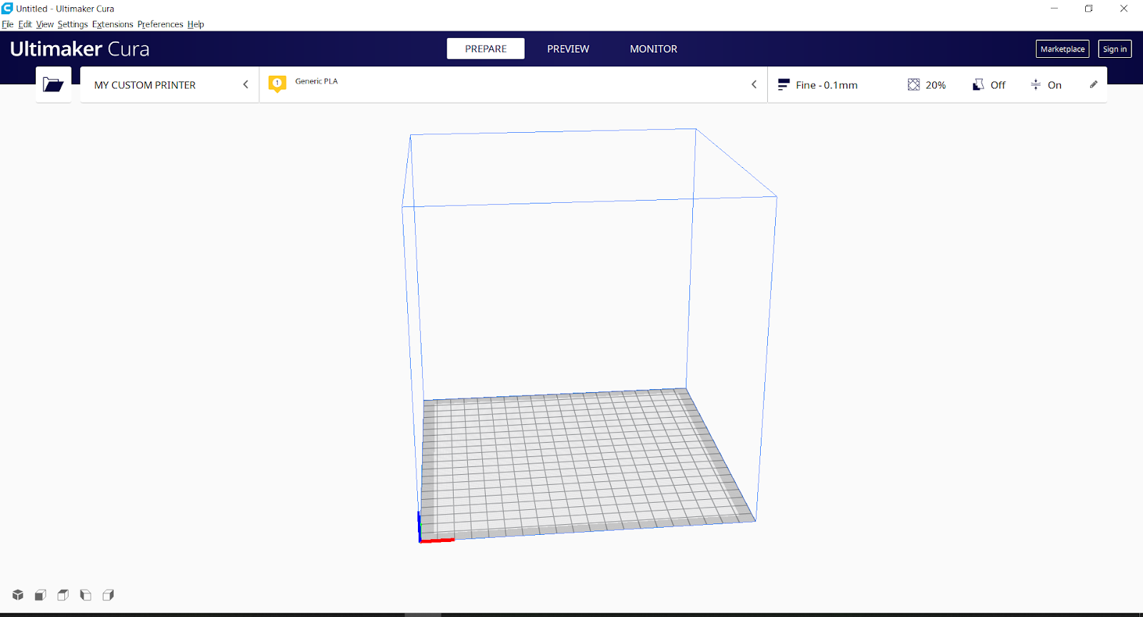The width and height of the screenshot is (1143, 617).
Task: Expand the My Custom Printer selector
Action: 170,85
